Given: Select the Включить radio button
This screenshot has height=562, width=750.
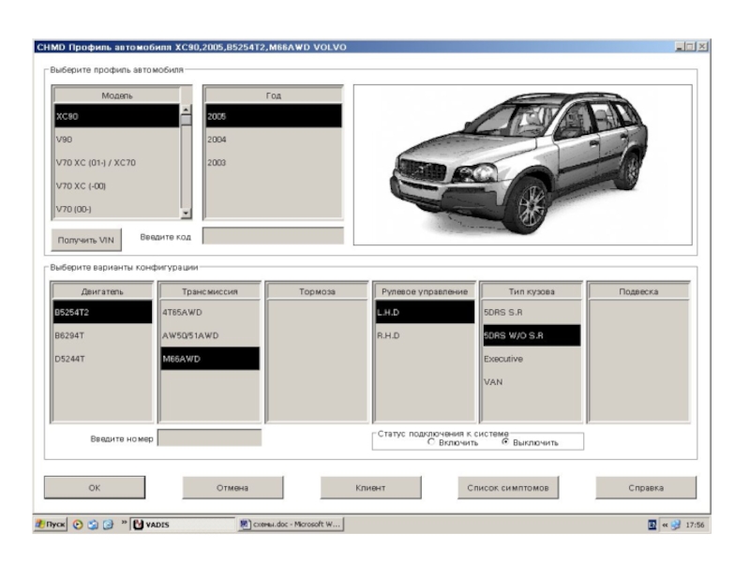Looking at the screenshot, I should 431,442.
